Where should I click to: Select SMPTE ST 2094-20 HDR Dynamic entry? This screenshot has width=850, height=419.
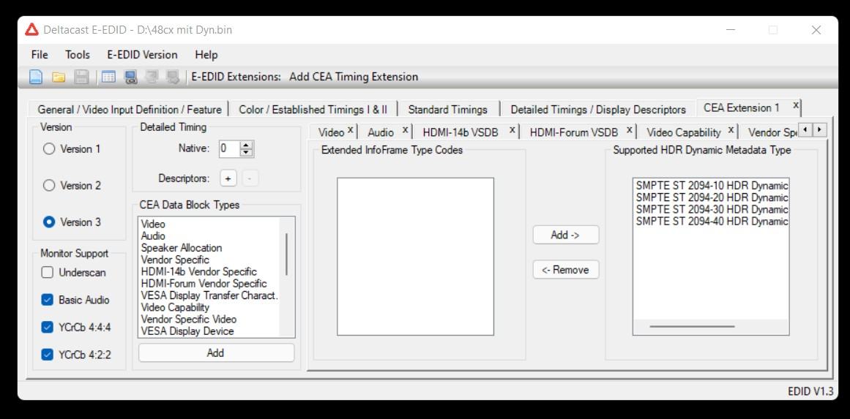coord(712,197)
